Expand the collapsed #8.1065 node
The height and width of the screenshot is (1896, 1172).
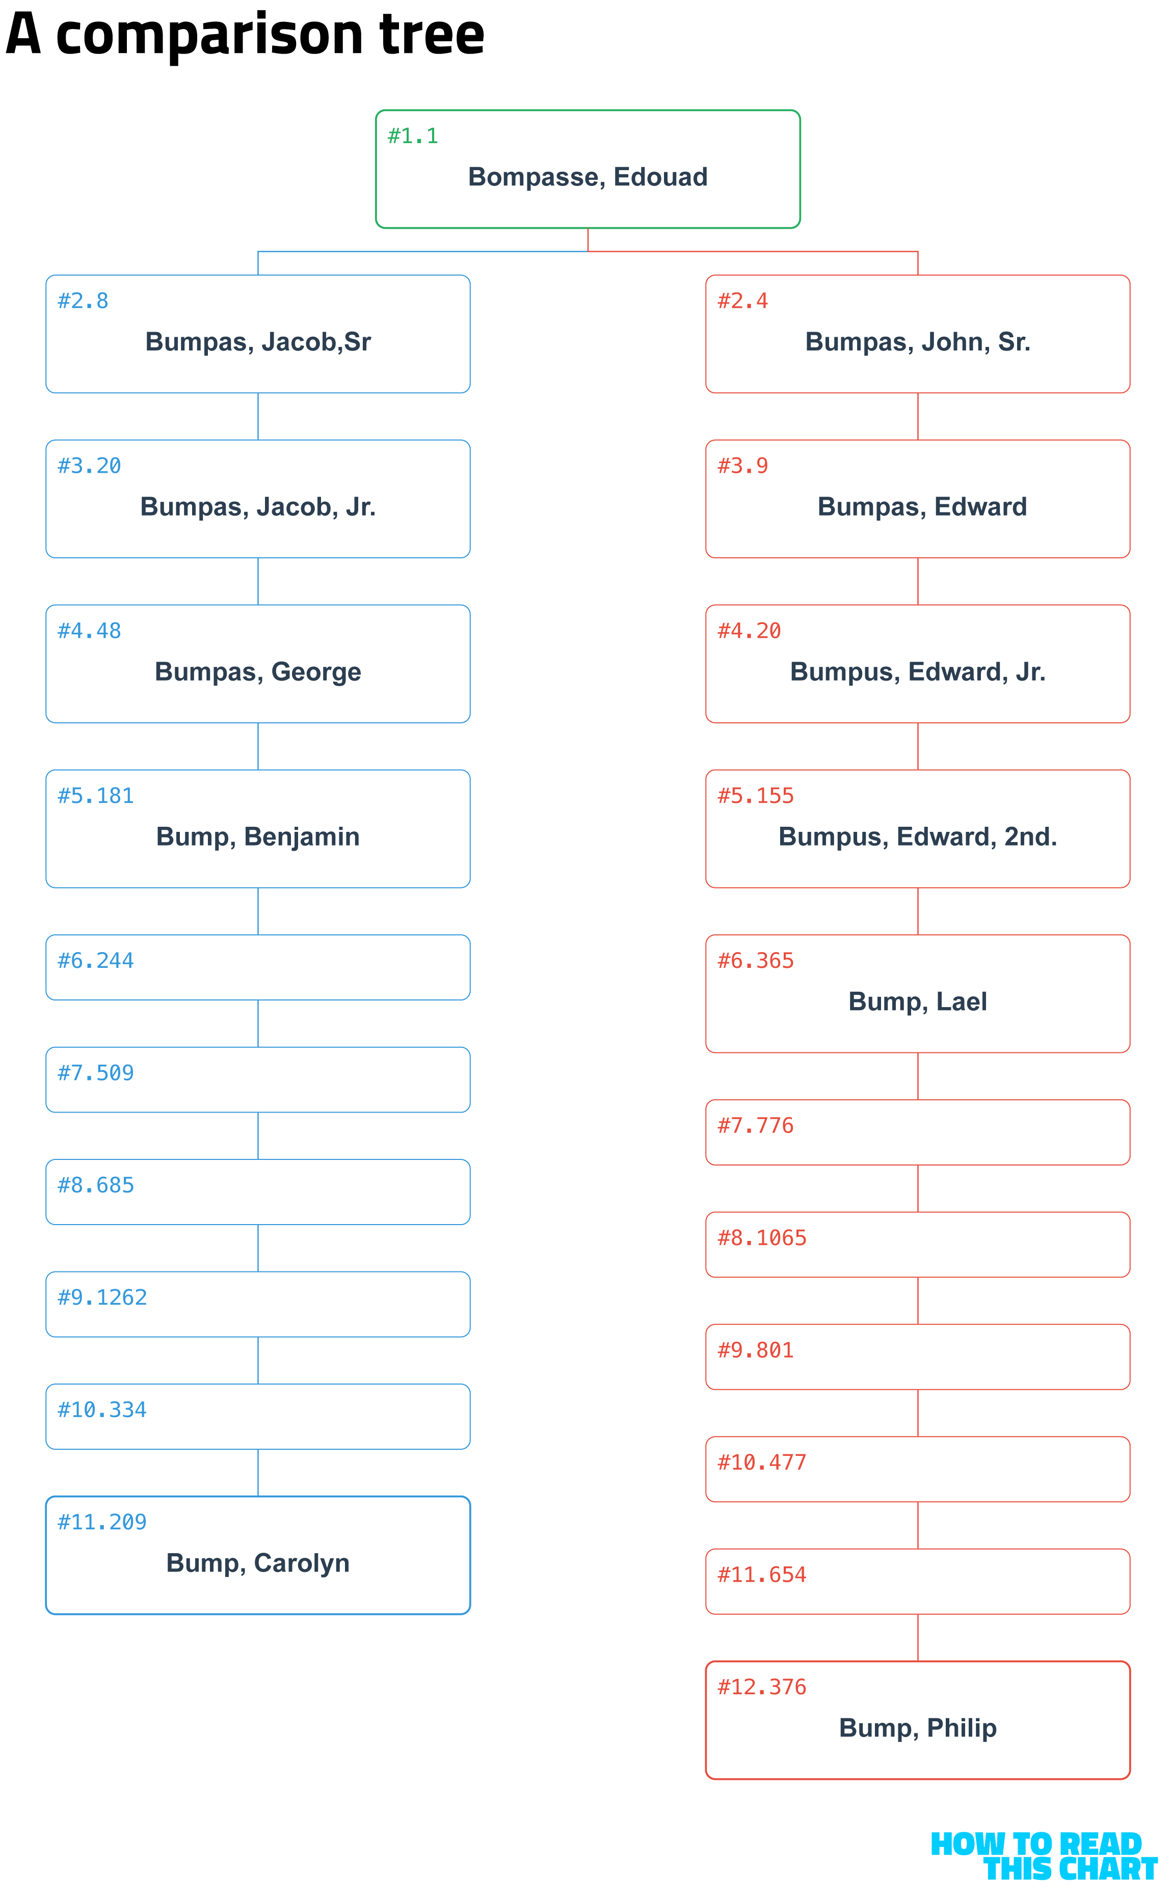pyautogui.click(x=918, y=1245)
